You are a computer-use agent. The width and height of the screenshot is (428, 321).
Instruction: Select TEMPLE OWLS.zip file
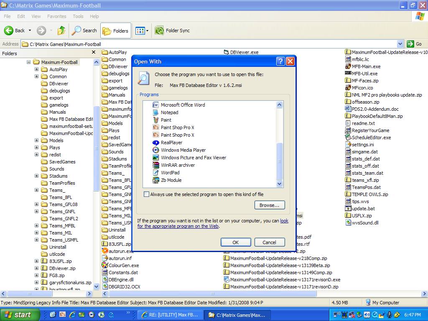(367, 194)
